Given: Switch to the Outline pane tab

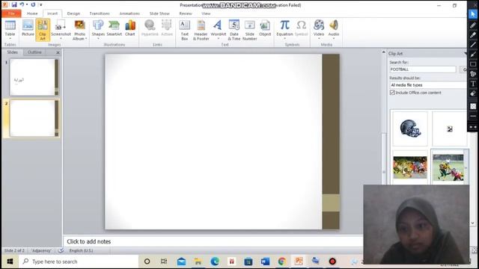Looking at the screenshot, I should 34,52.
